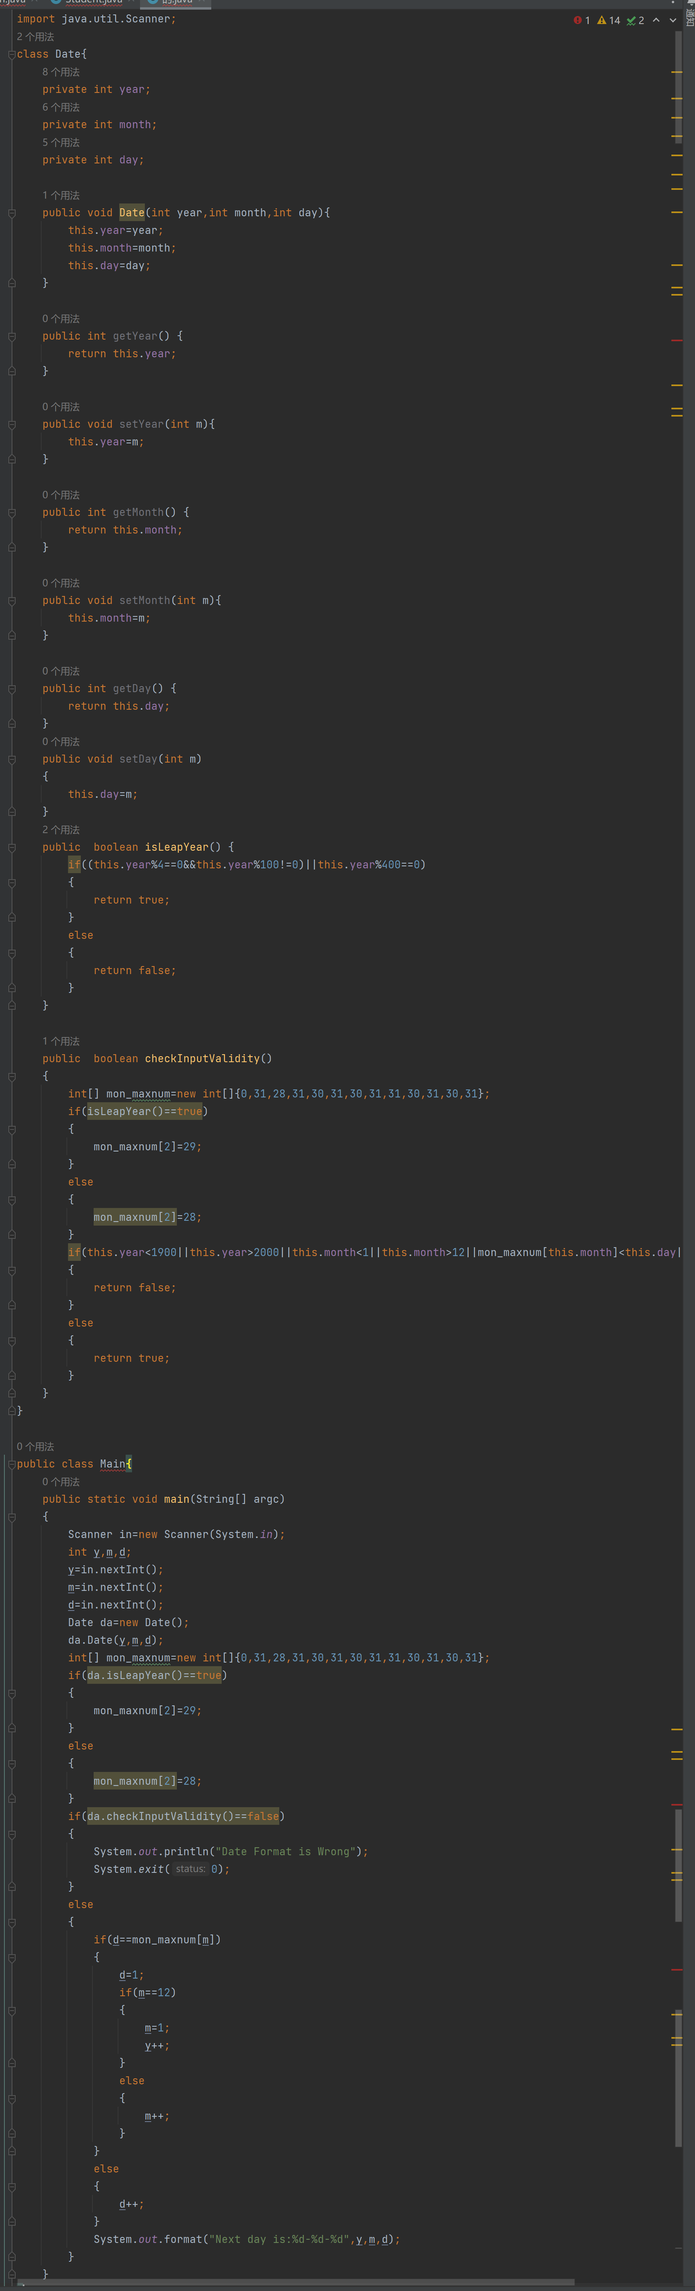Show usages hint above the setMonth method
Image resolution: width=695 pixels, height=2291 pixels.
tap(61, 584)
